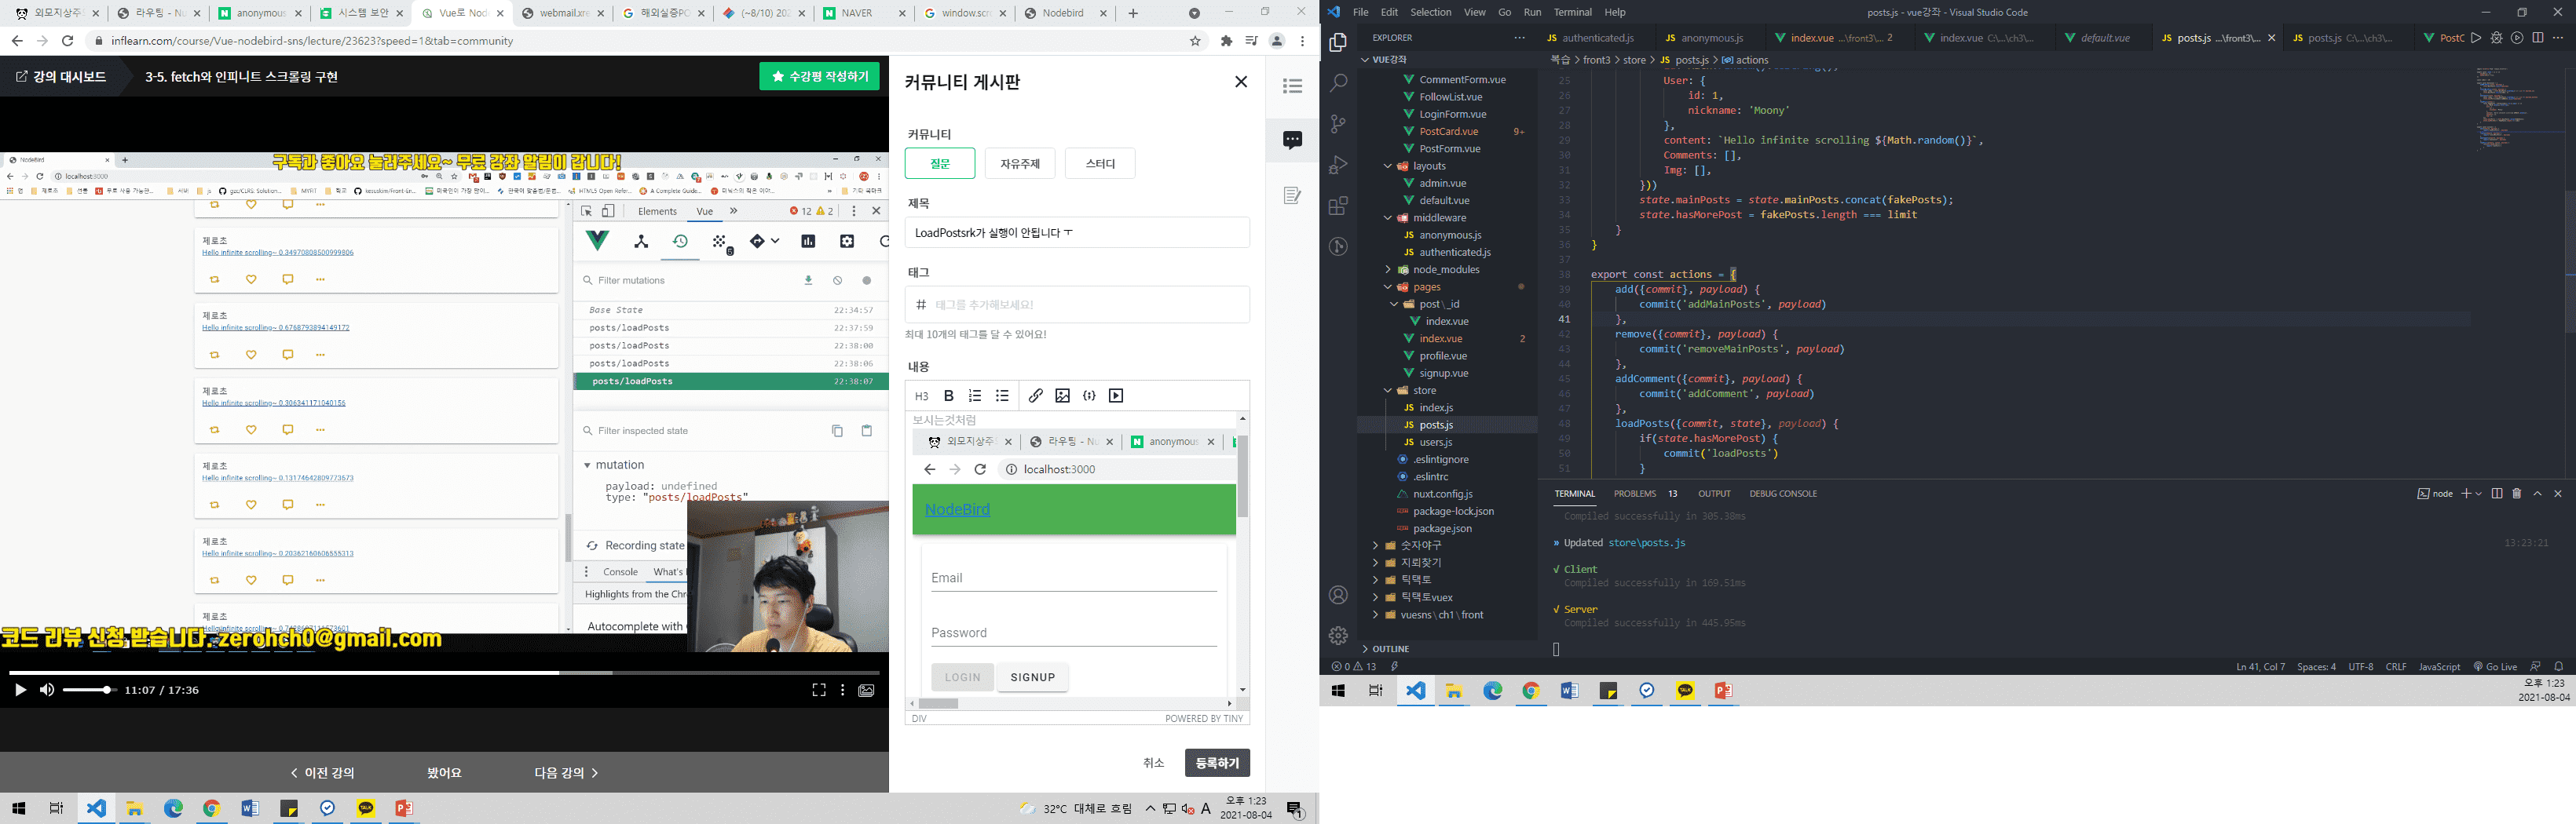Switch to the default.vue editor tab
The height and width of the screenshot is (824, 2576).
point(2104,38)
